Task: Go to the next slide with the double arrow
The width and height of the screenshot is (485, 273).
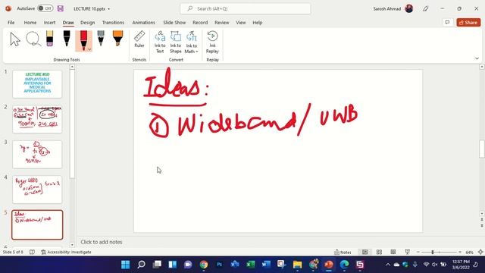Action: (482, 226)
